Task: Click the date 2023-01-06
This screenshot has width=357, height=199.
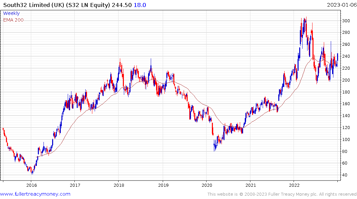Action: tap(341, 5)
